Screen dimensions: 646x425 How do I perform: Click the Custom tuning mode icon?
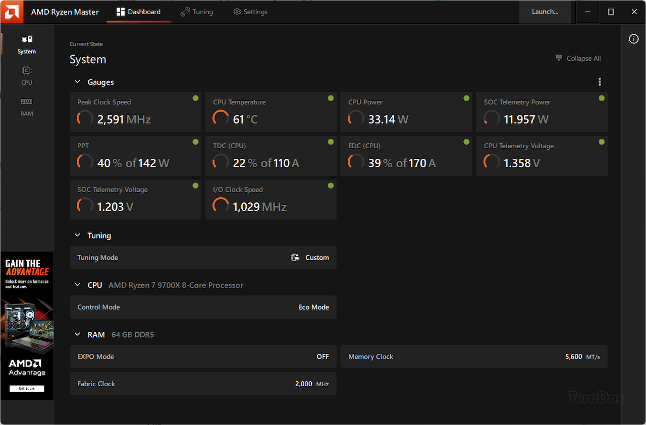tap(295, 258)
